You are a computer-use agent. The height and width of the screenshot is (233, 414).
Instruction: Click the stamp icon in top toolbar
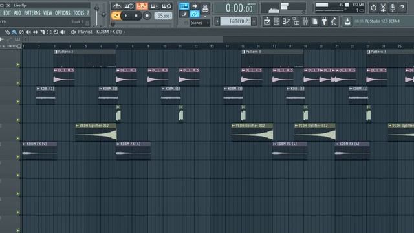[x=205, y=8]
